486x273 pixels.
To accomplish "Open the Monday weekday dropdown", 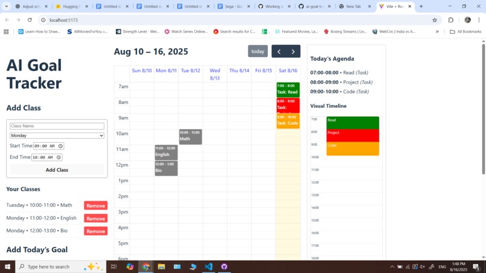I will coord(57,136).
